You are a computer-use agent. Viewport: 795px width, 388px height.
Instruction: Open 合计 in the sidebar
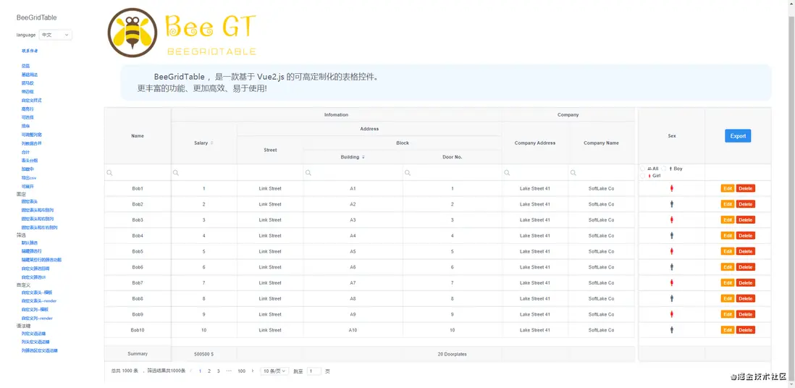tap(25, 151)
